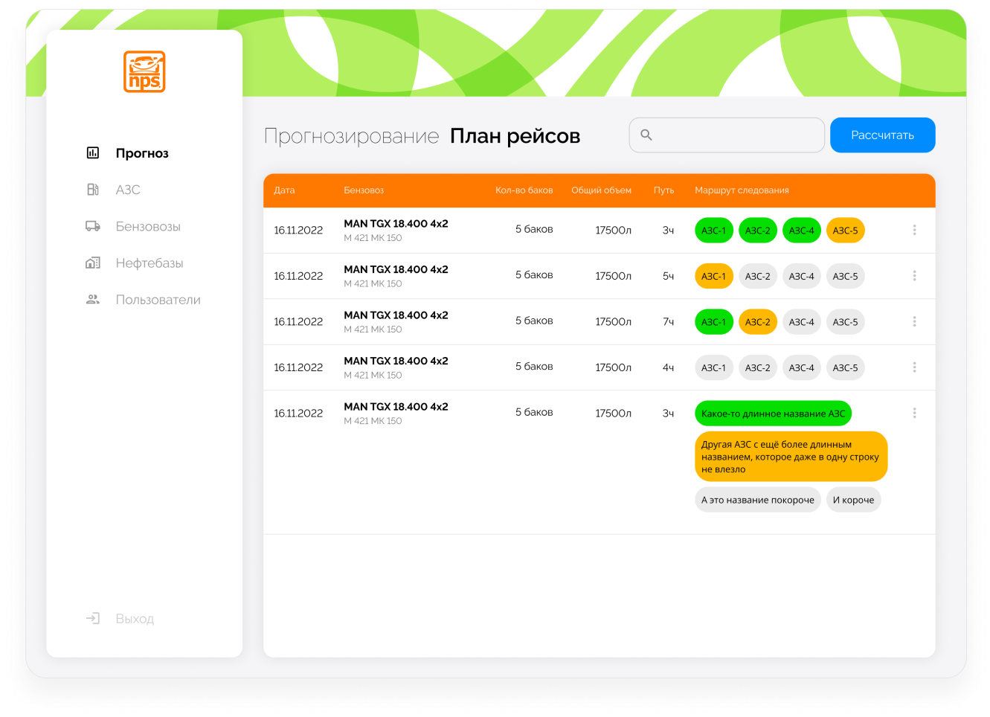990x717 pixels.
Task: Sort by the Общий объем column header
Action: 601,190
